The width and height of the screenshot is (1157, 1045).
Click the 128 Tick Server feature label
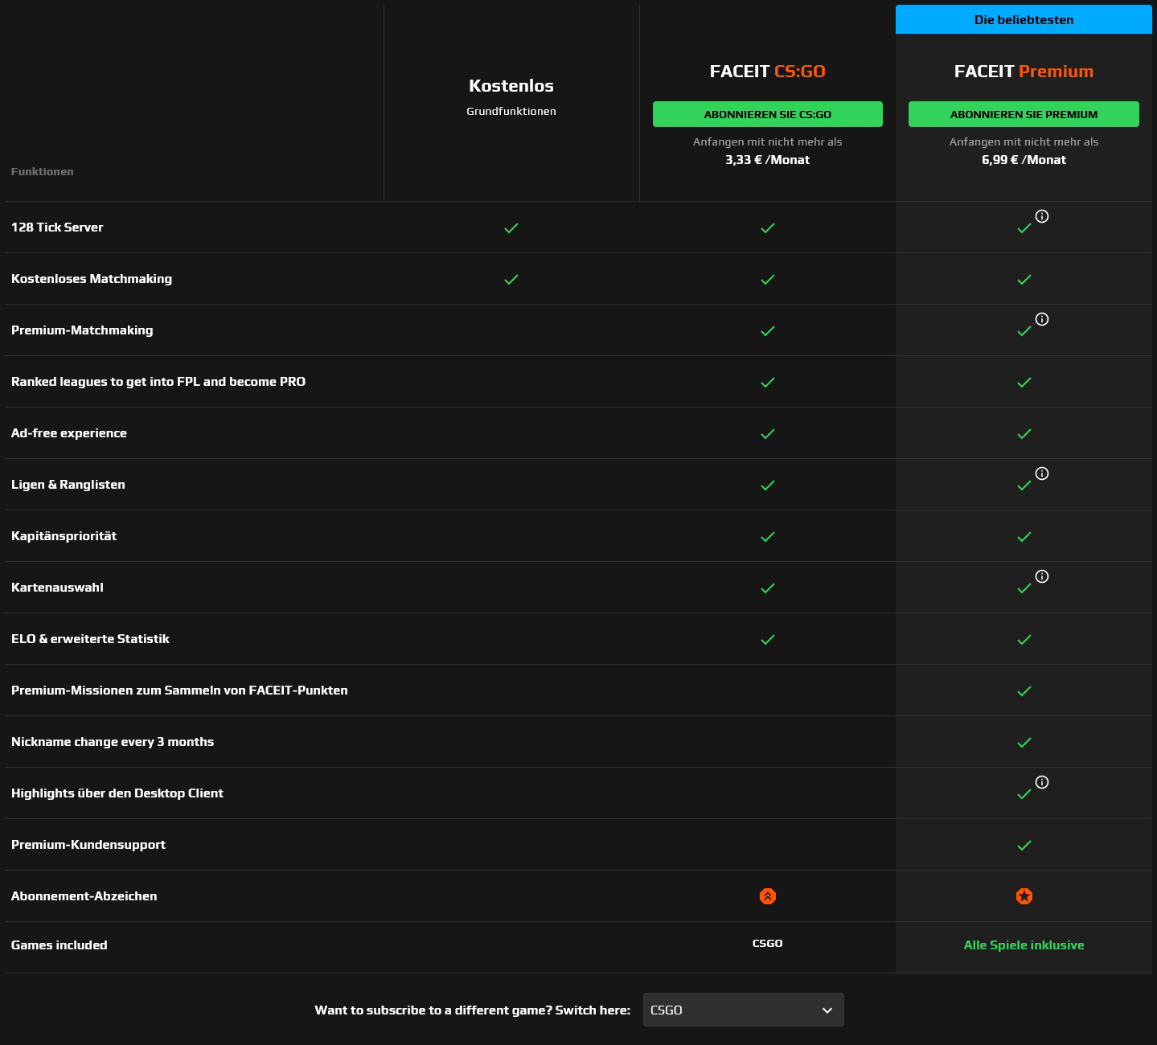[57, 227]
